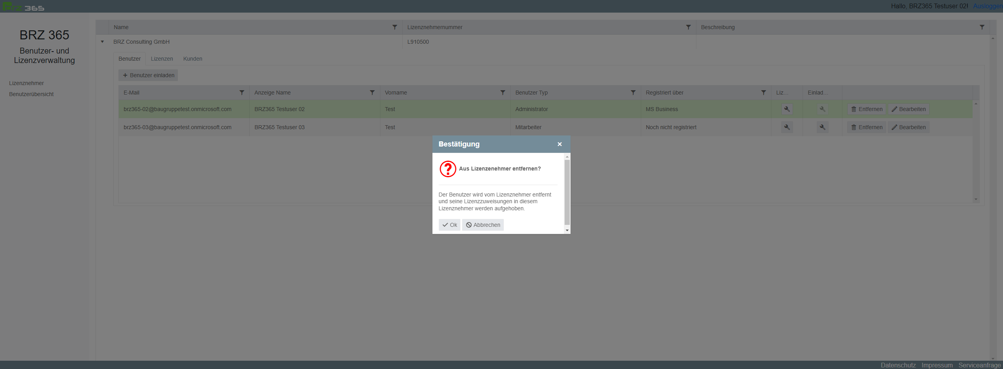Viewport: 1003px width, 369px height.
Task: Open the Kunden tab
Action: (193, 59)
